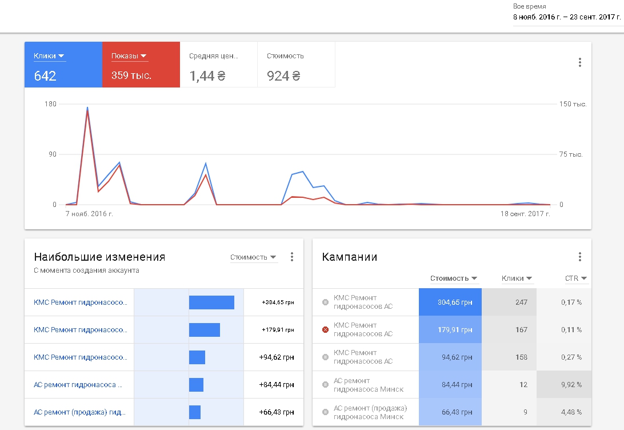624x430 pixels.
Task: Click paused icon for АС ремонт гидронасоса Минск
Action: coord(325,385)
